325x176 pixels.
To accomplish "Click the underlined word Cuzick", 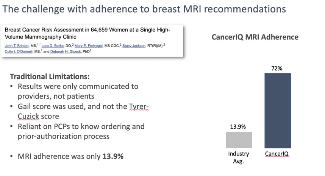I will tap(28, 116).
